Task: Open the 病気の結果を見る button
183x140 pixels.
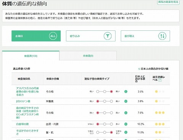Action: (x=168, y=2)
